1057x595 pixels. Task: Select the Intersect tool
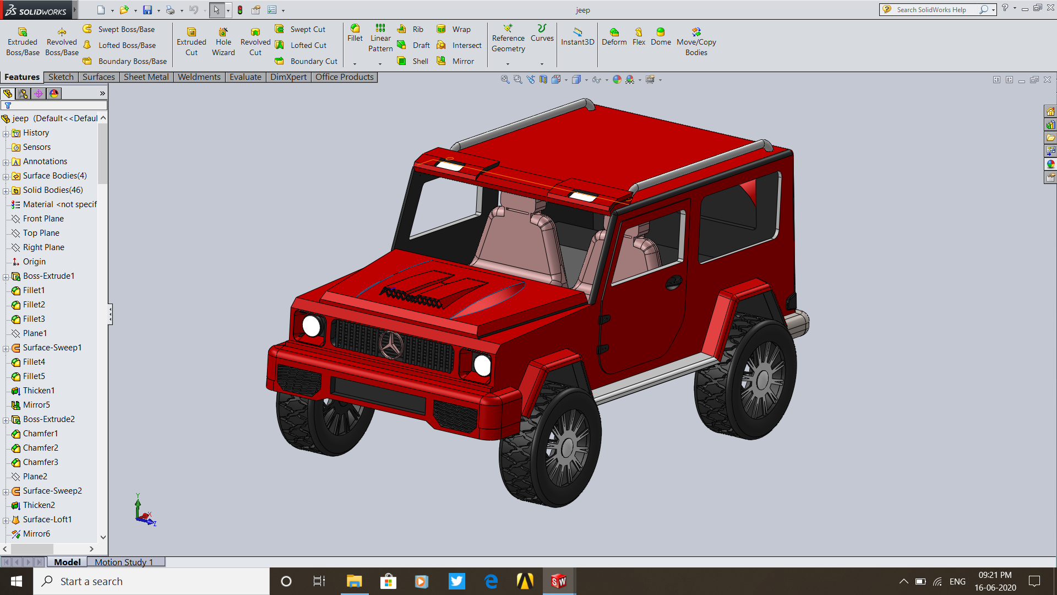coord(459,45)
